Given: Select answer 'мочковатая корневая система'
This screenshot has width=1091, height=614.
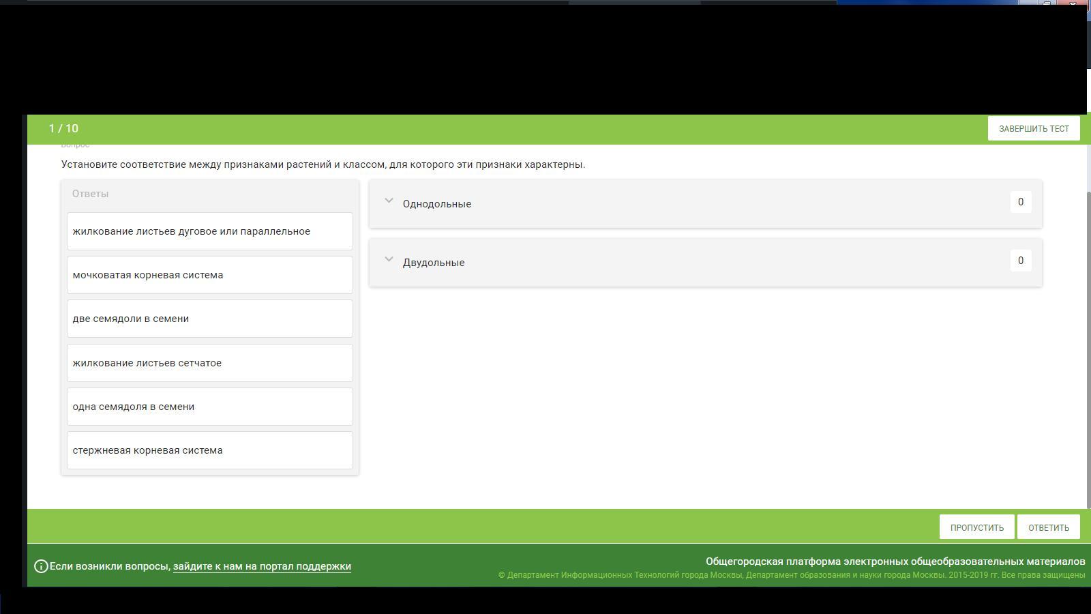Looking at the screenshot, I should click(x=210, y=275).
